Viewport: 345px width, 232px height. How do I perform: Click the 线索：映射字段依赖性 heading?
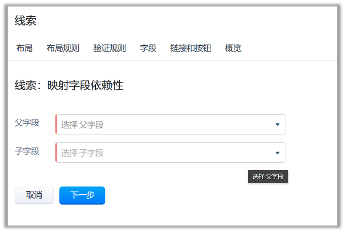(69, 85)
